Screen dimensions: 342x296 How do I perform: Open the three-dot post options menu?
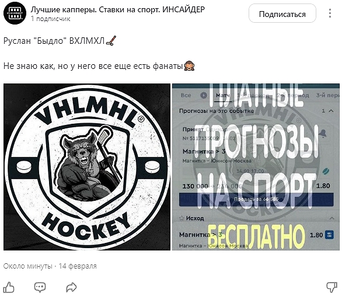coord(330,13)
